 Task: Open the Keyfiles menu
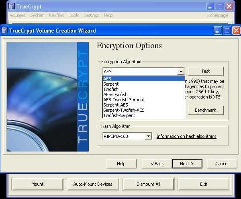point(56,15)
